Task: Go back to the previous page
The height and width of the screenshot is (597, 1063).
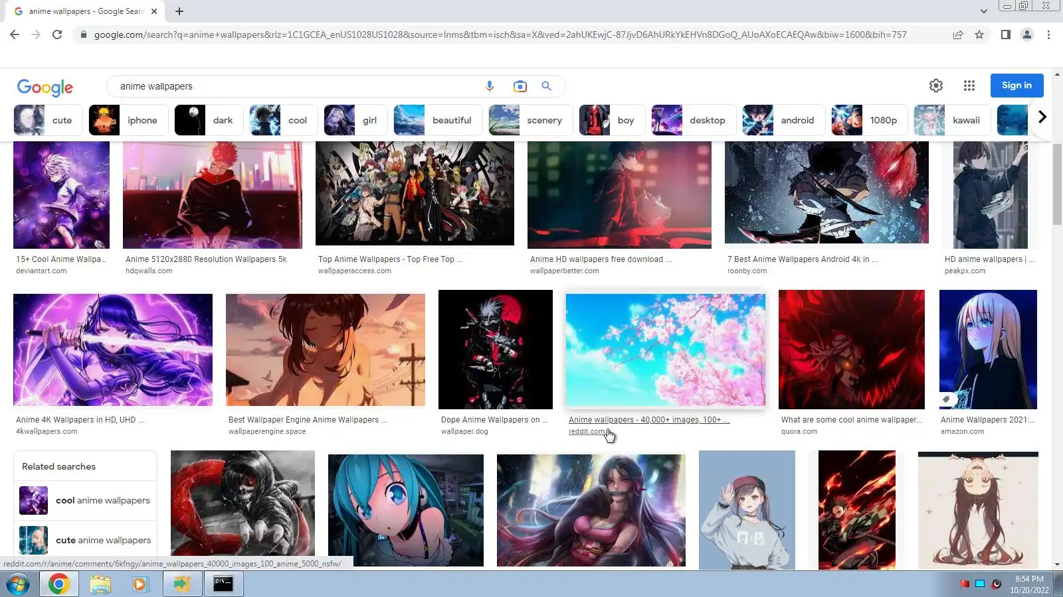Action: (x=15, y=34)
